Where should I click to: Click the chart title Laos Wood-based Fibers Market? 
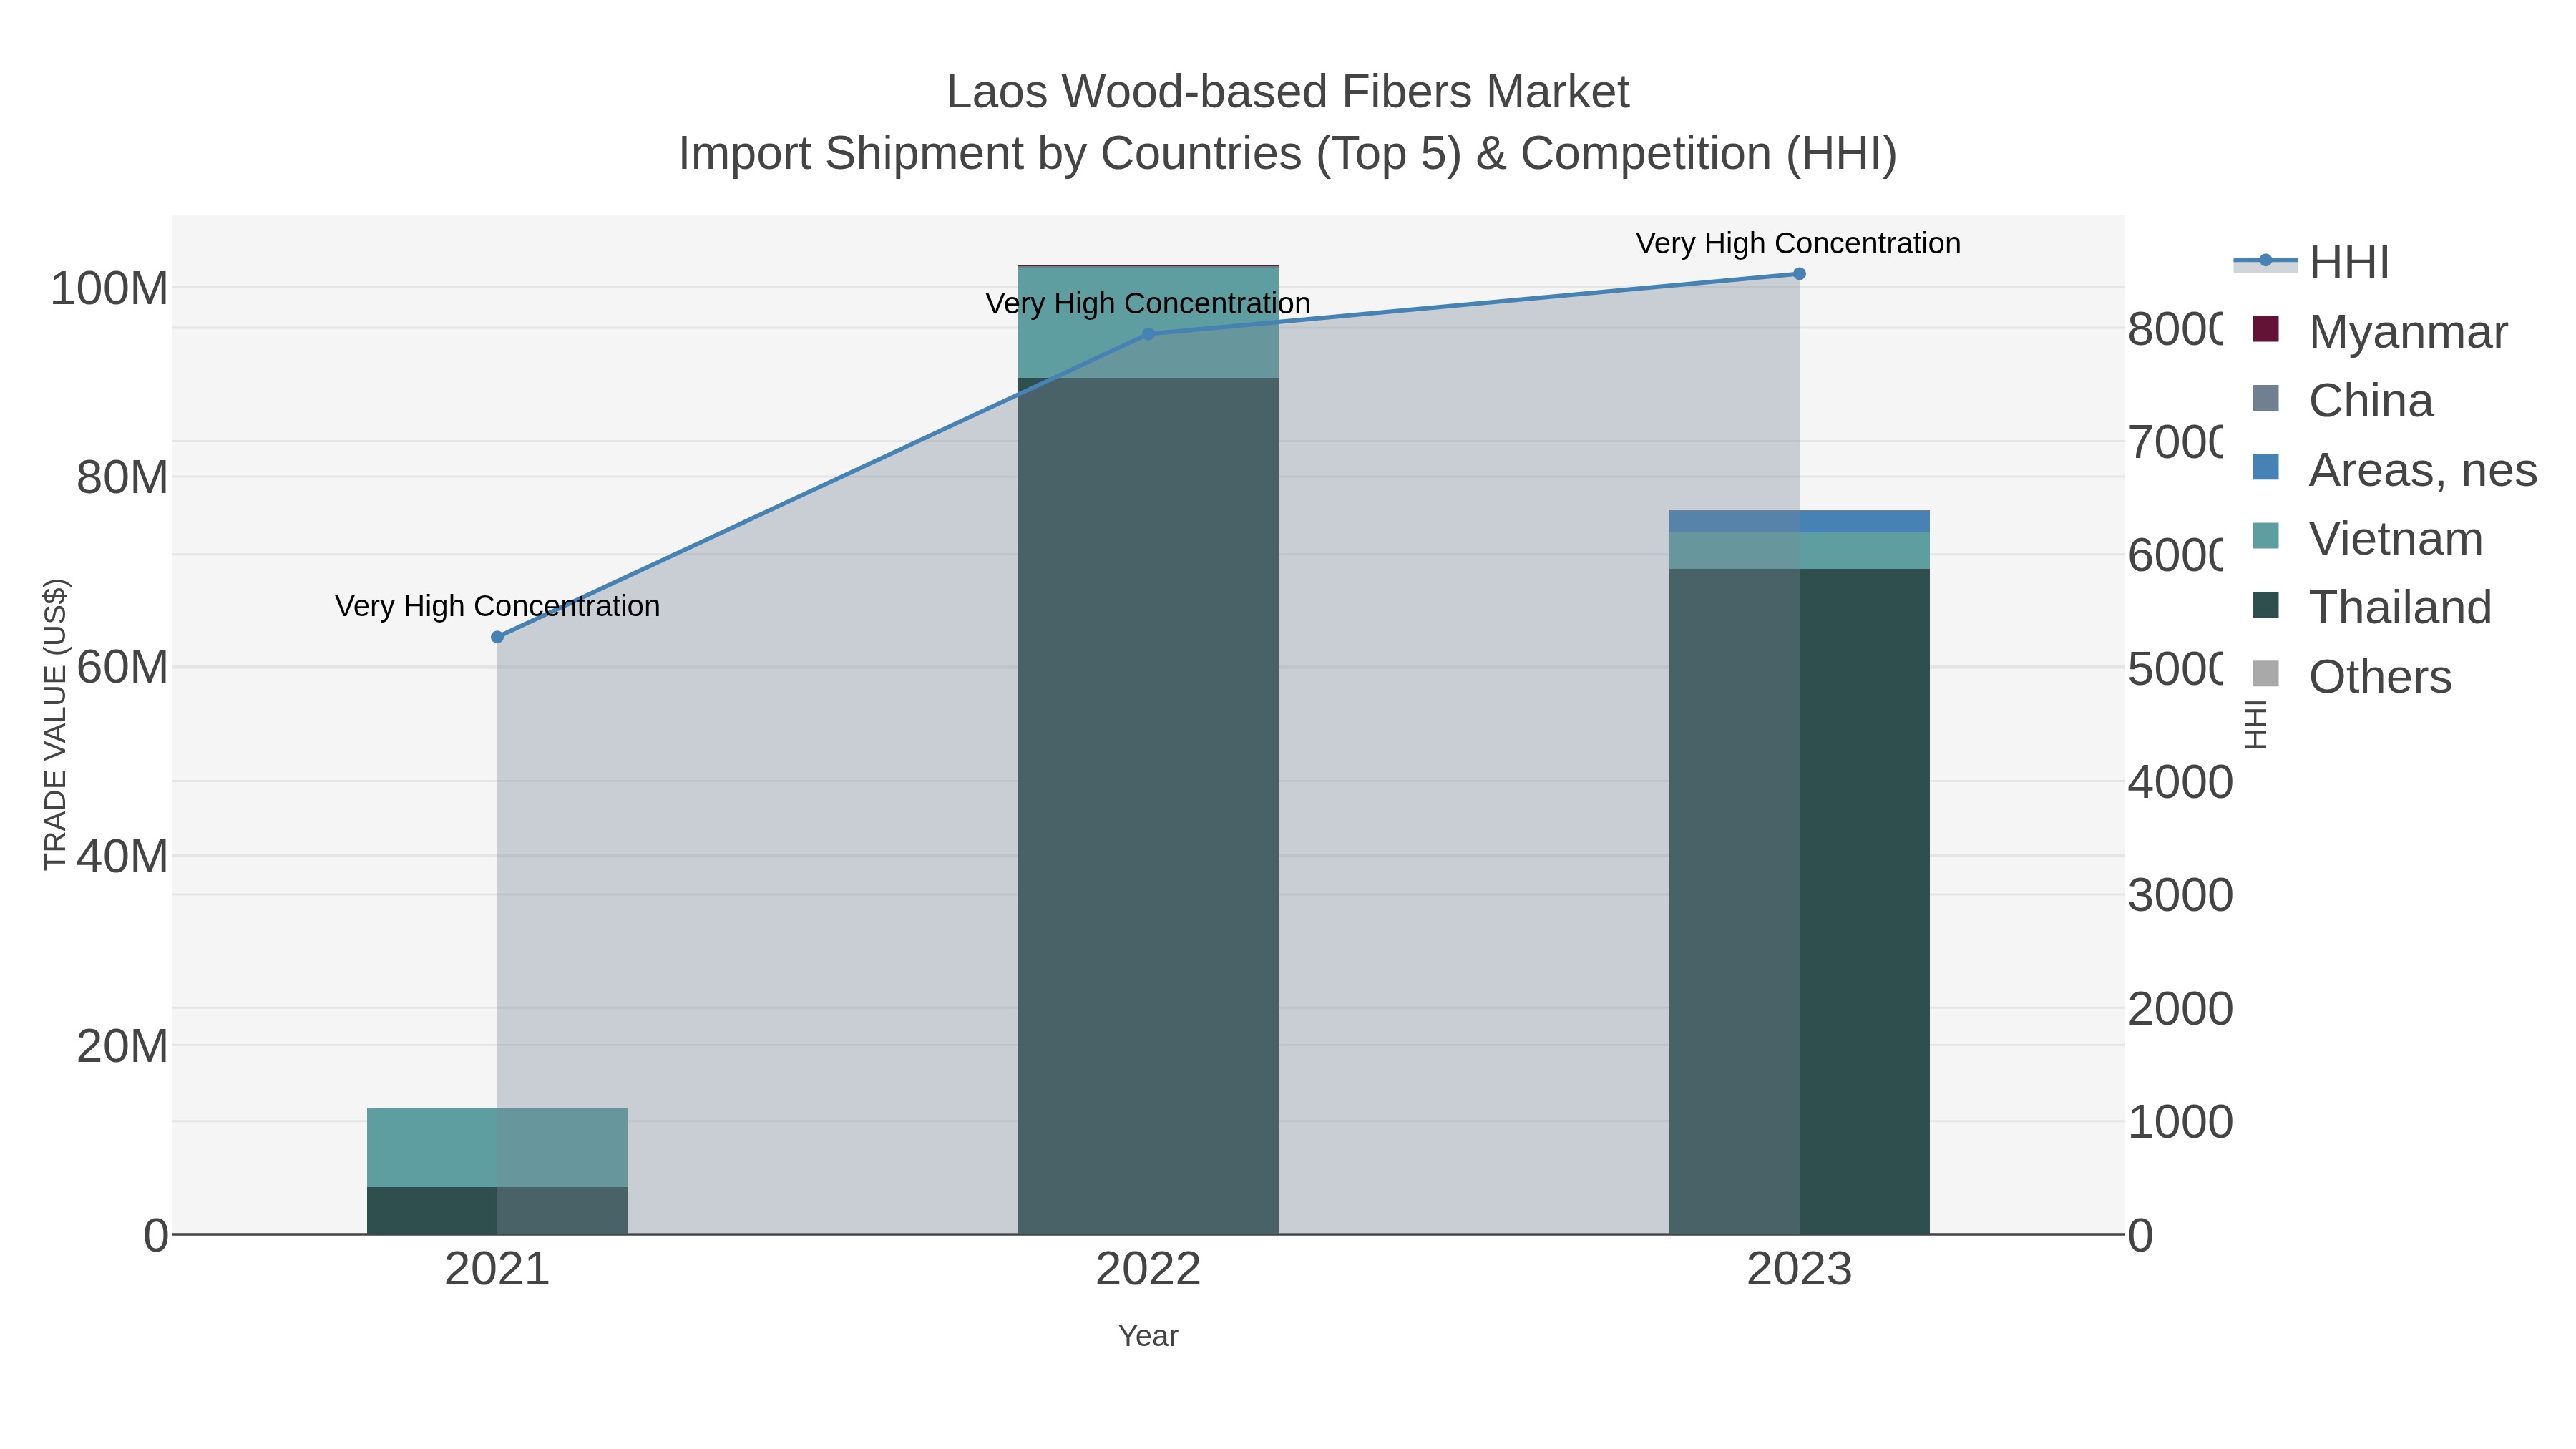pos(1288,92)
